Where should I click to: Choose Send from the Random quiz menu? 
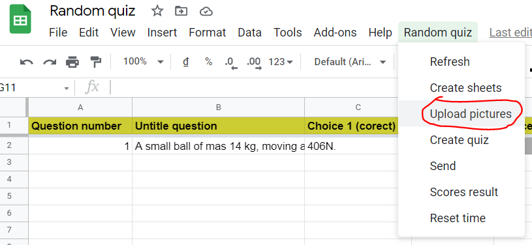point(462,166)
